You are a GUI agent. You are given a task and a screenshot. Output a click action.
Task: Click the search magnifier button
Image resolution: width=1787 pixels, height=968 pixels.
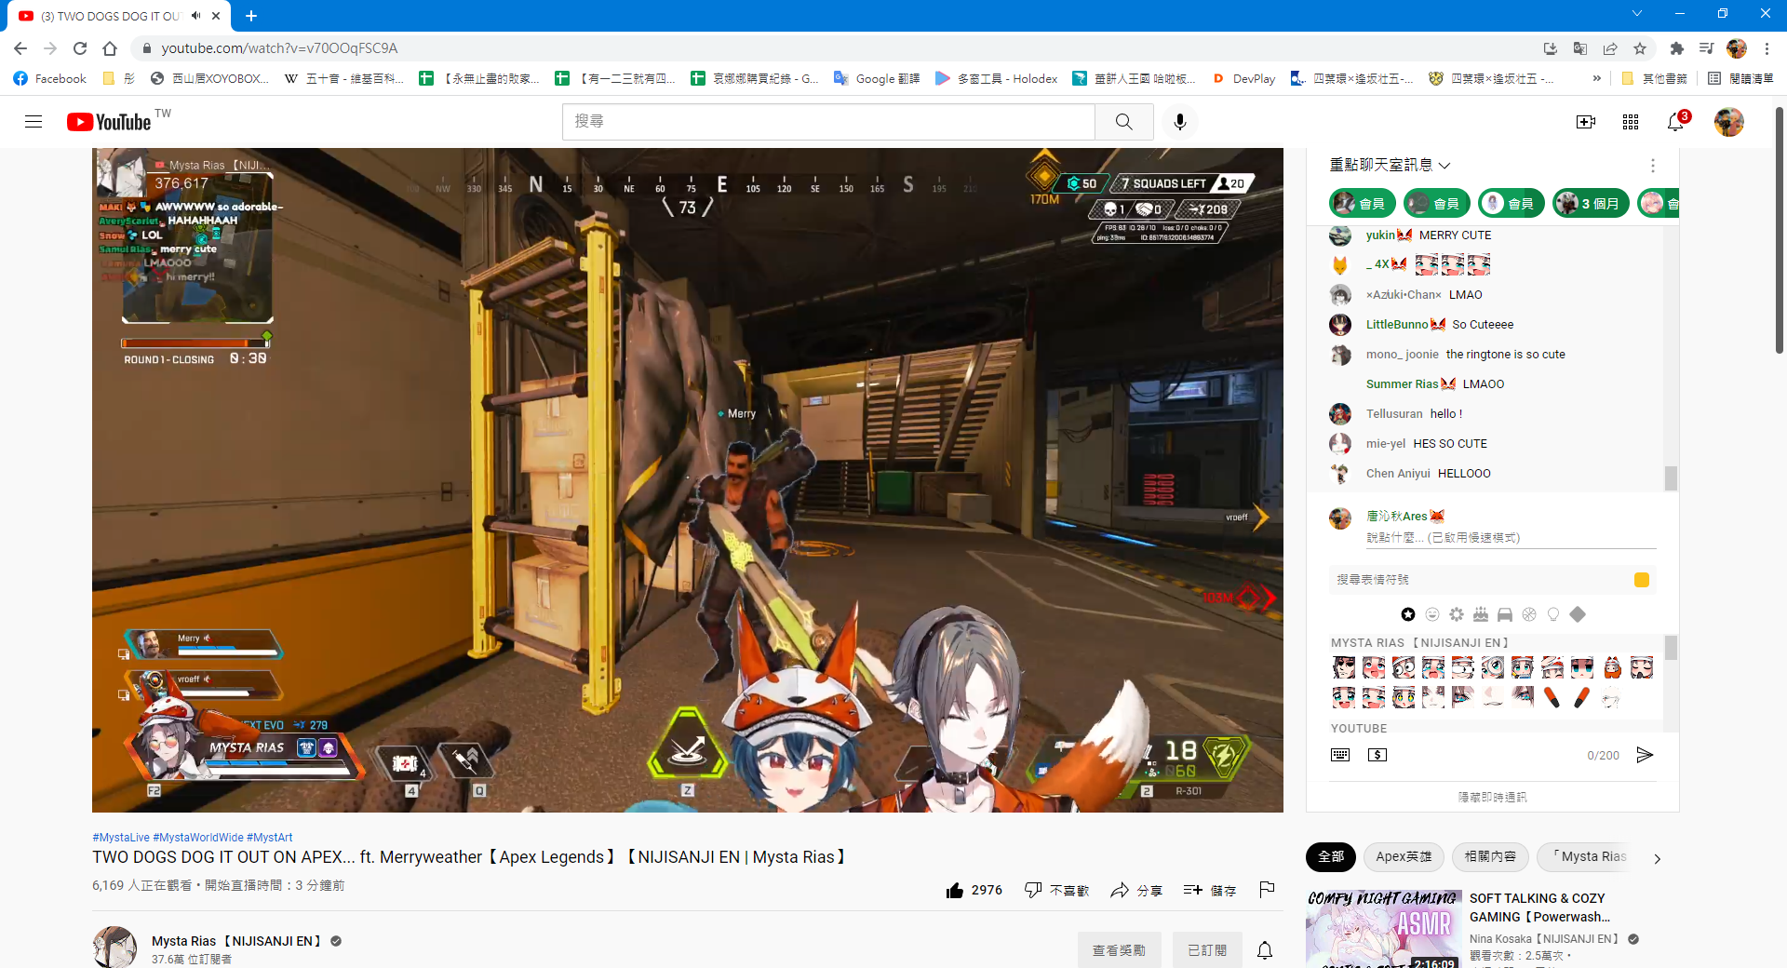coord(1124,122)
